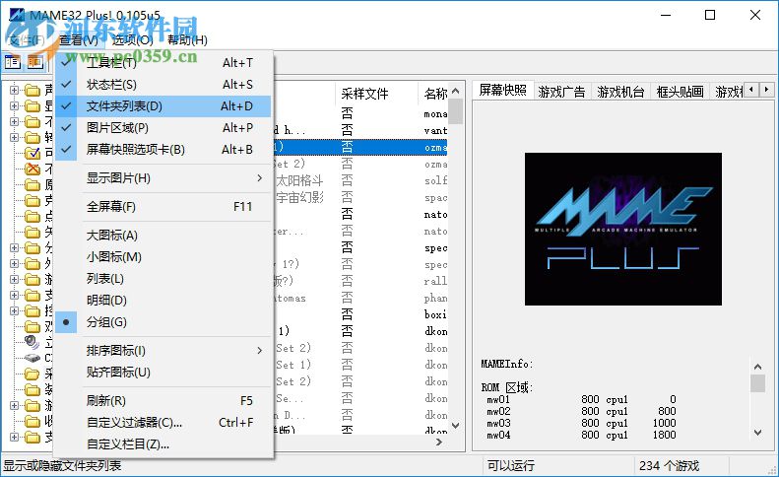Click MAMEInfo panel scroll down arrow
The width and height of the screenshot is (779, 477).
[x=757, y=433]
